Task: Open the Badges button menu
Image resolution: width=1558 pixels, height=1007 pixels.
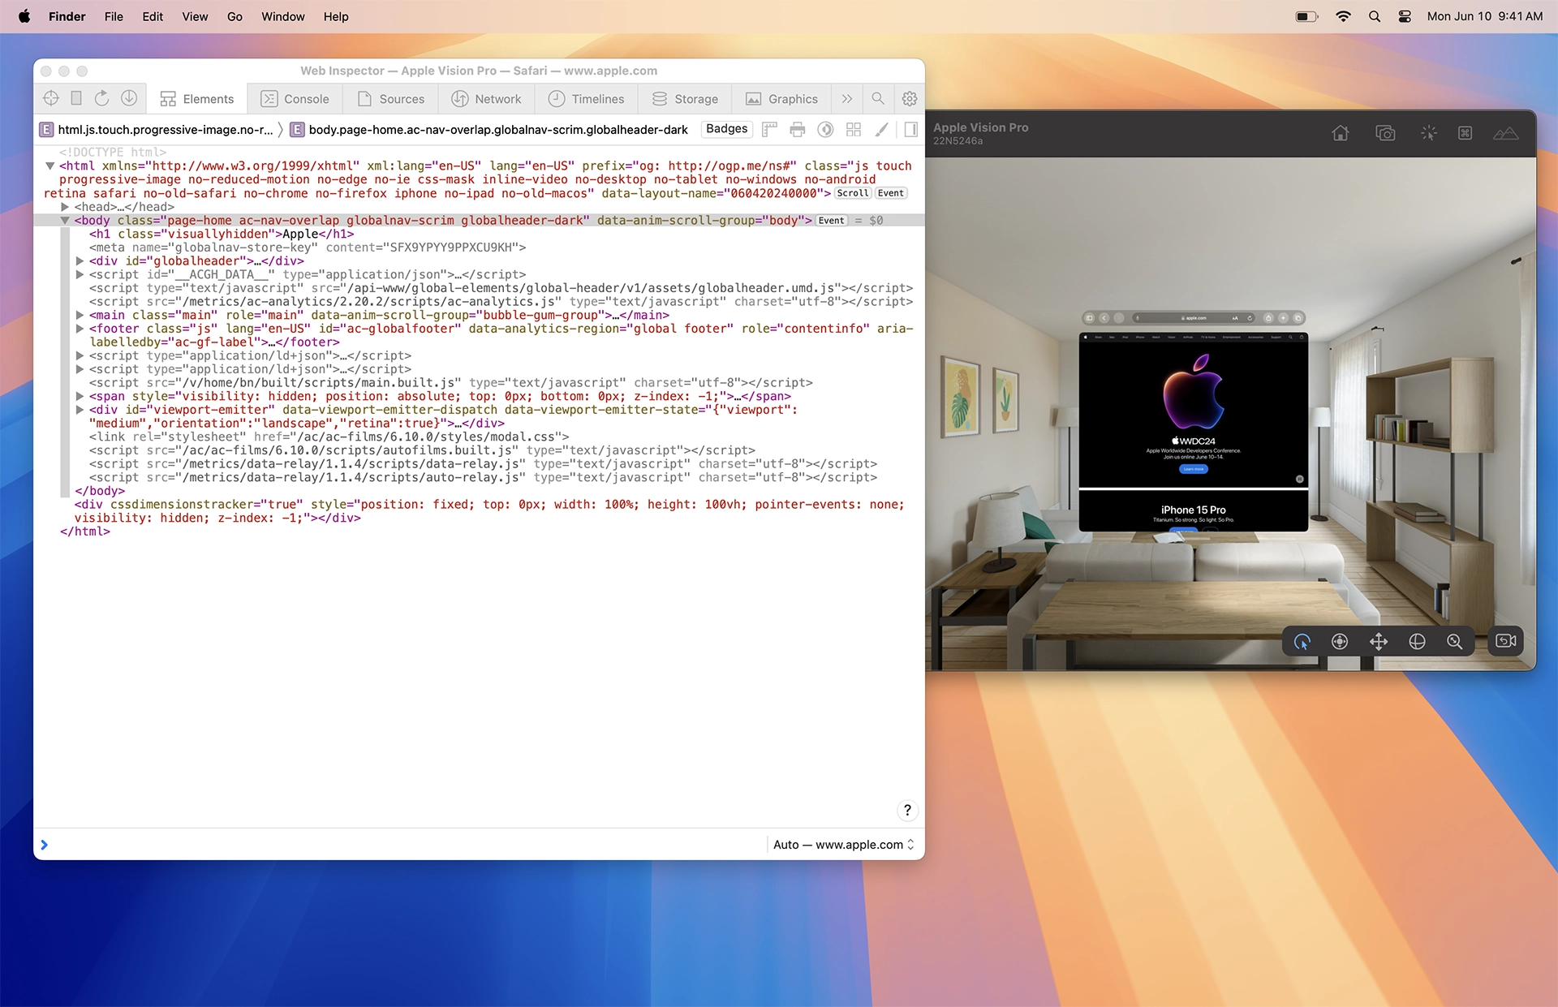Action: point(726,128)
